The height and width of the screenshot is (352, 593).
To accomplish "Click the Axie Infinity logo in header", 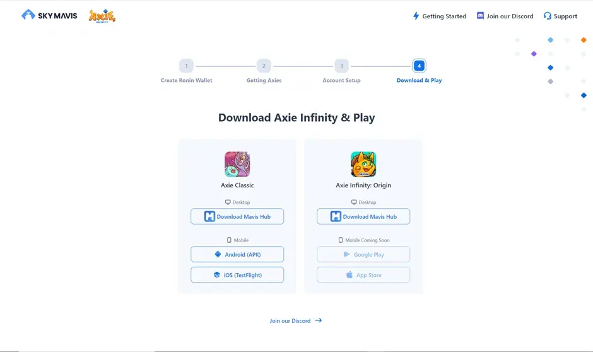I will pos(102,16).
